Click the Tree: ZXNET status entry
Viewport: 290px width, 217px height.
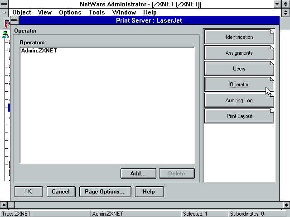tap(45, 214)
